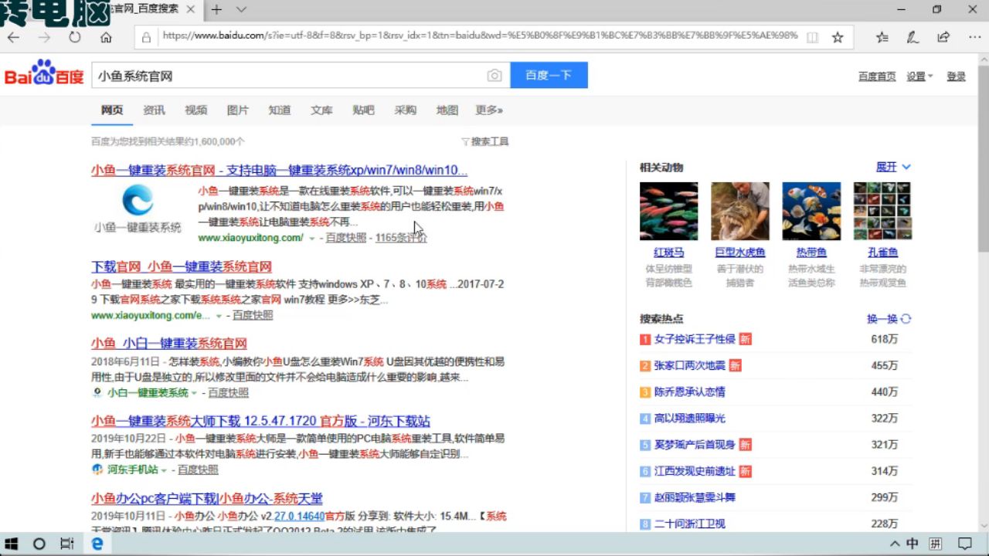Open Cortana search circle on taskbar

(39, 544)
